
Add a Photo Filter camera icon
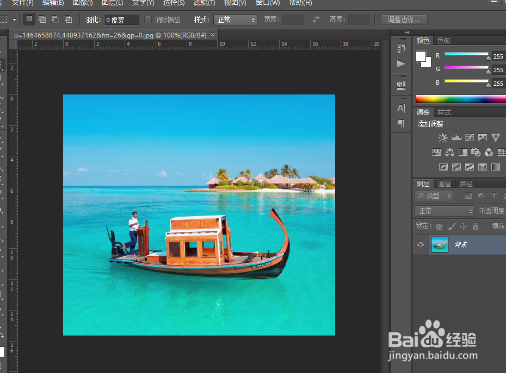point(476,153)
